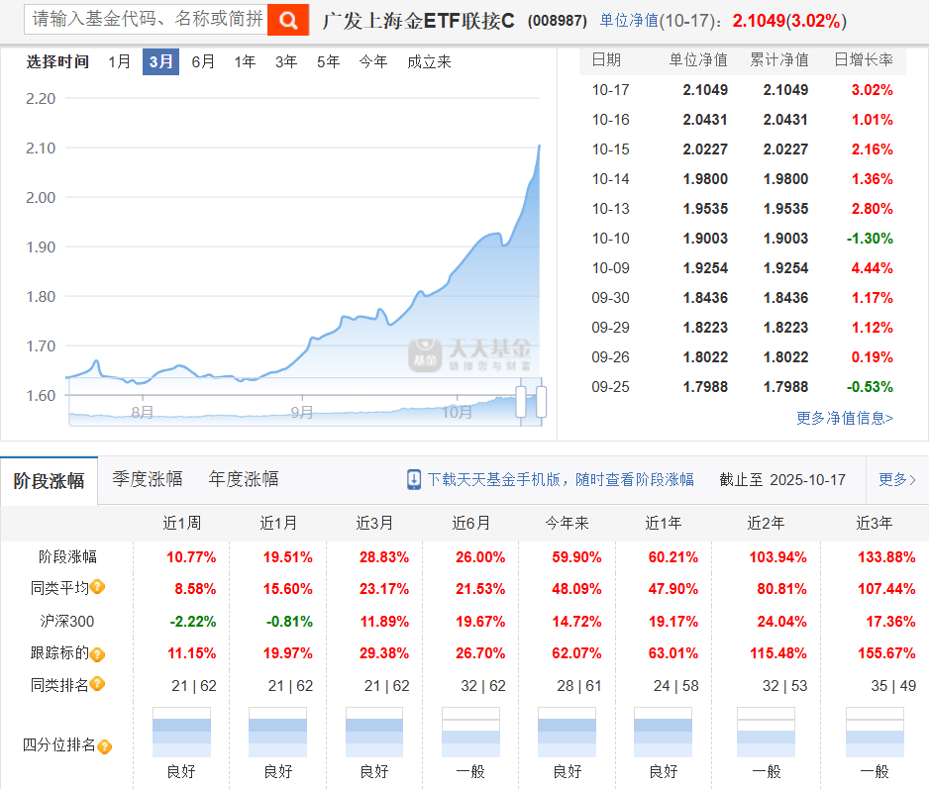Click the 累计净值 column header

click(x=779, y=59)
